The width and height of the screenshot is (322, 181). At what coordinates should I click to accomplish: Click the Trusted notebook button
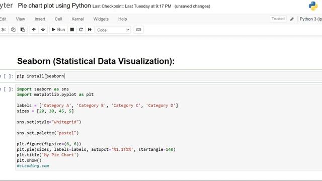click(278, 19)
